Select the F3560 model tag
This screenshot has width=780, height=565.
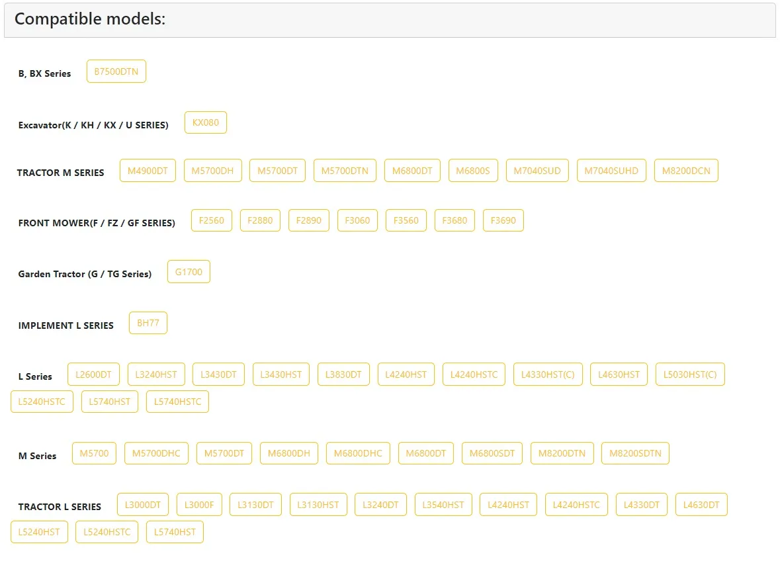(406, 220)
